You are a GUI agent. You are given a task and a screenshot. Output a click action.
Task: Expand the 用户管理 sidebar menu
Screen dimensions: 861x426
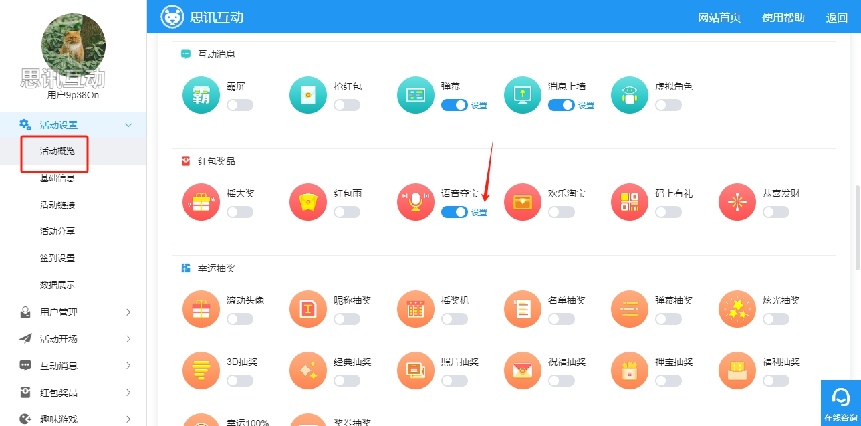(74, 312)
